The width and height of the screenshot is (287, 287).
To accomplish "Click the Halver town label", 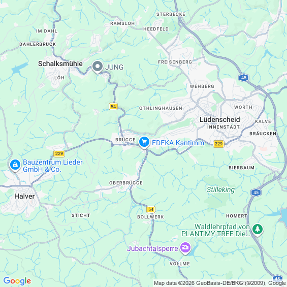I will click(x=24, y=196).
